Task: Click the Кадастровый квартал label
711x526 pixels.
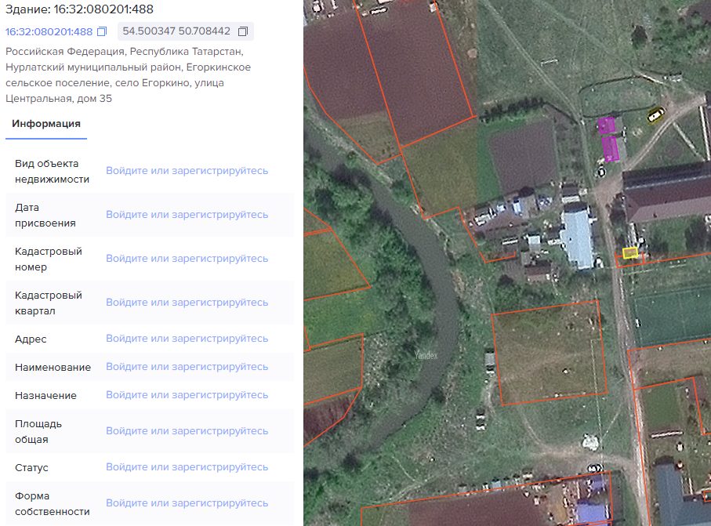Action: coord(49,303)
